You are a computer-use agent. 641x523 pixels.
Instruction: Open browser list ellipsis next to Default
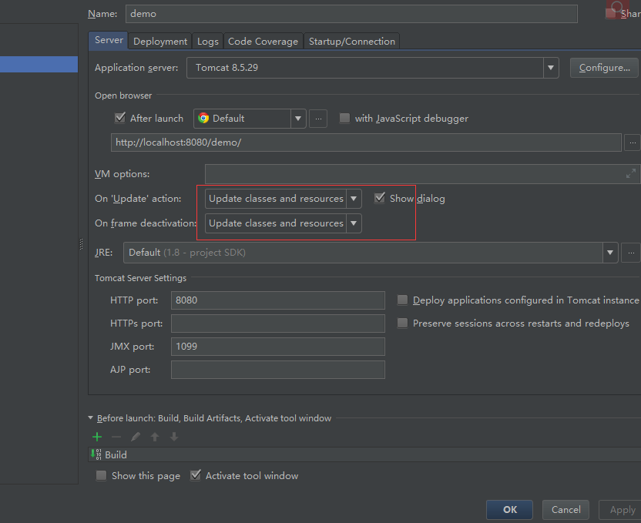click(318, 119)
